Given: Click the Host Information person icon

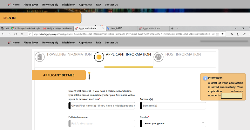Looking at the screenshot, I should pos(159,57).
